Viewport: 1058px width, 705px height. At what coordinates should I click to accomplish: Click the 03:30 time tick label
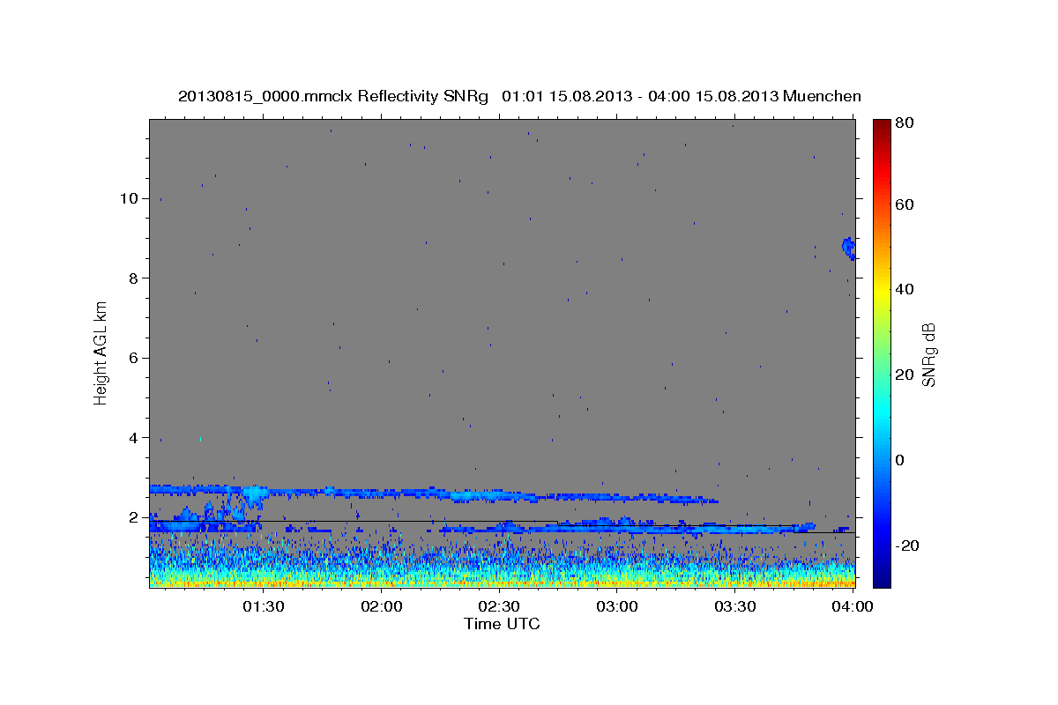pyautogui.click(x=734, y=606)
